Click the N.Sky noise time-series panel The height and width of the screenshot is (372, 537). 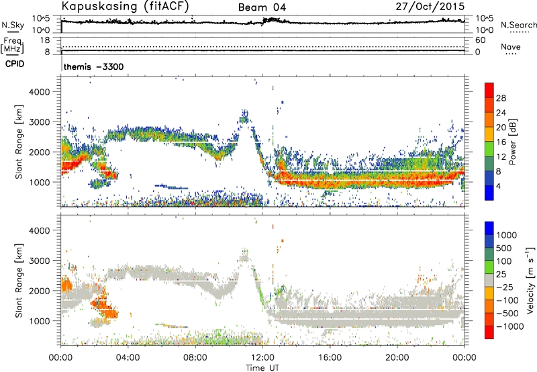[x=262, y=24]
